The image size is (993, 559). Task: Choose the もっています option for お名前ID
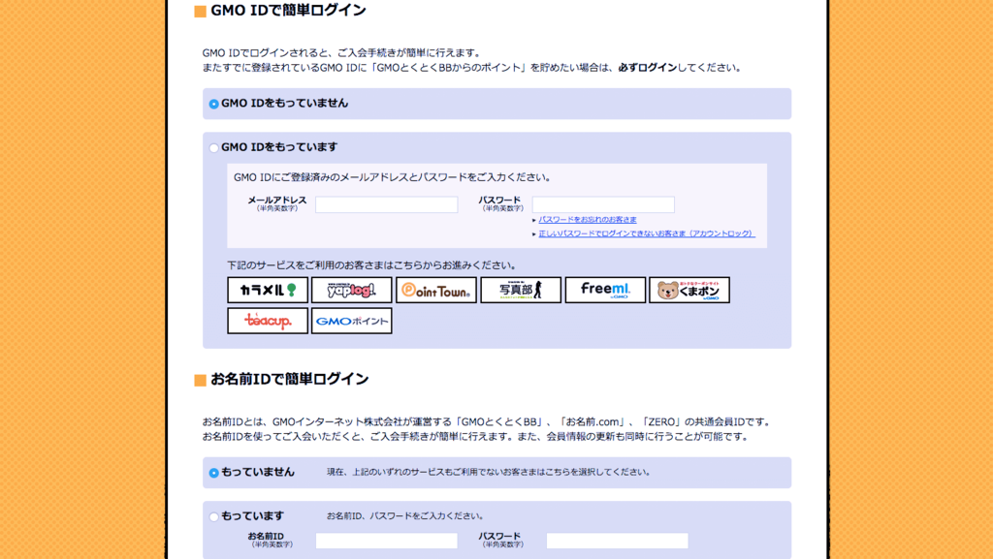click(212, 515)
